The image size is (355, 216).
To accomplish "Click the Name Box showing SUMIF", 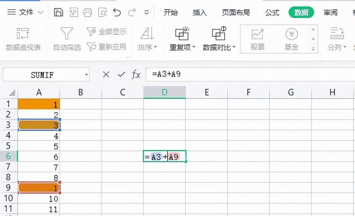I will pyautogui.click(x=43, y=75).
